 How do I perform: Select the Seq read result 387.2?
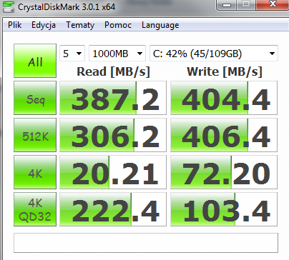tap(113, 98)
